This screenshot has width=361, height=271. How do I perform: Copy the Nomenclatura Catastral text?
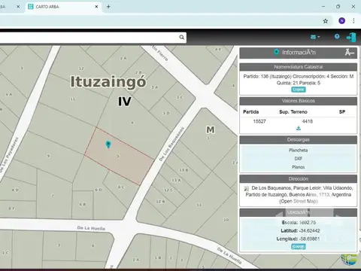[299, 90]
